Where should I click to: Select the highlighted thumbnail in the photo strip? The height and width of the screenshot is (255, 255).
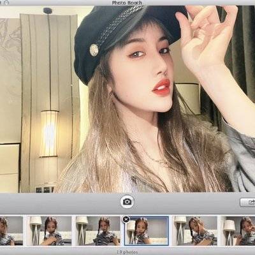point(147,231)
